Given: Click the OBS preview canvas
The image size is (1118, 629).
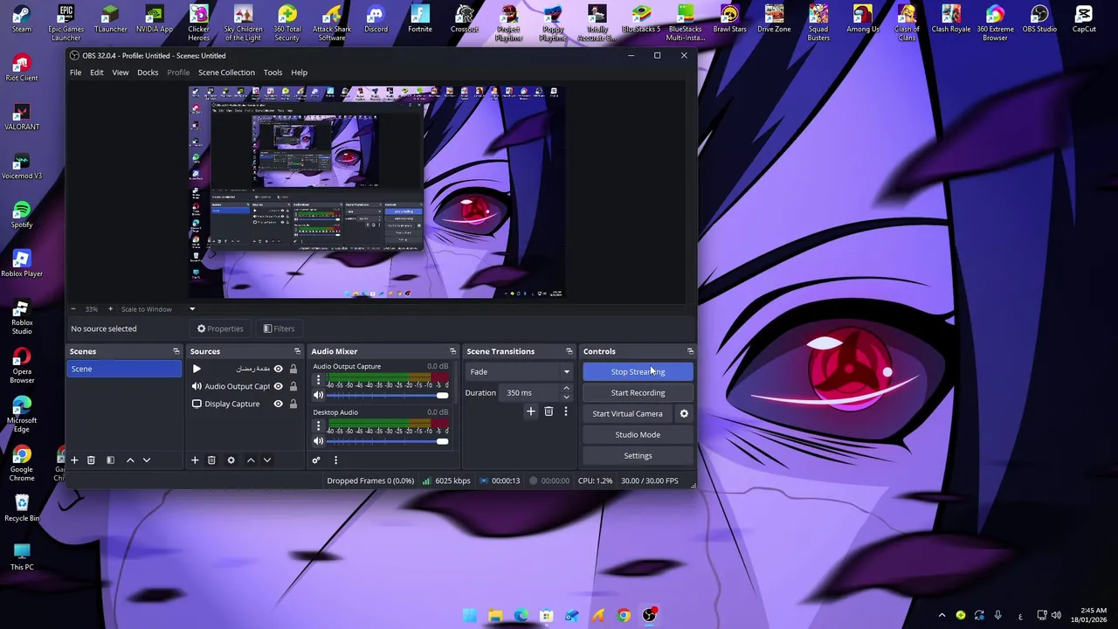Looking at the screenshot, I should [x=376, y=192].
